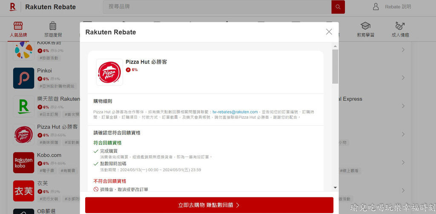Expand the bottom row right chevron
This screenshot has width=436, height=214.
(403, 191)
